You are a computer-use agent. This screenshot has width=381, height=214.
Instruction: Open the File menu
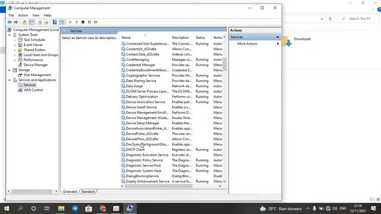click(x=11, y=15)
